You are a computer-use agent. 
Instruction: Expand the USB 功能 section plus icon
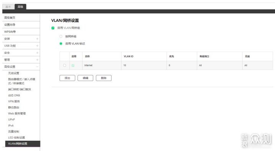[37, 46]
